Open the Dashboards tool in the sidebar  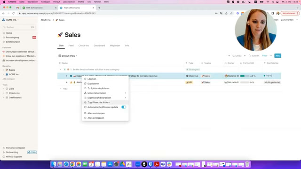[x=15, y=98]
